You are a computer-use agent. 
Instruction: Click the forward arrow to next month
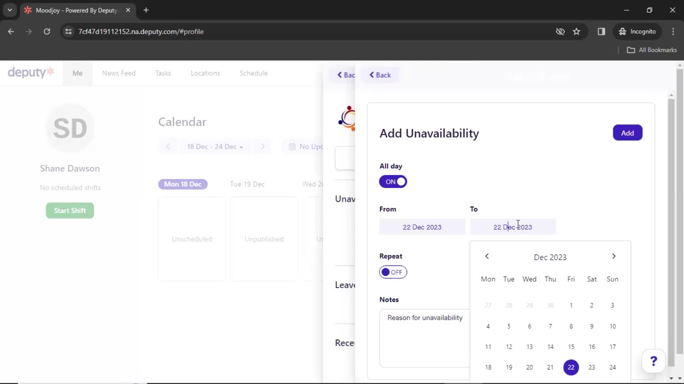613,256
